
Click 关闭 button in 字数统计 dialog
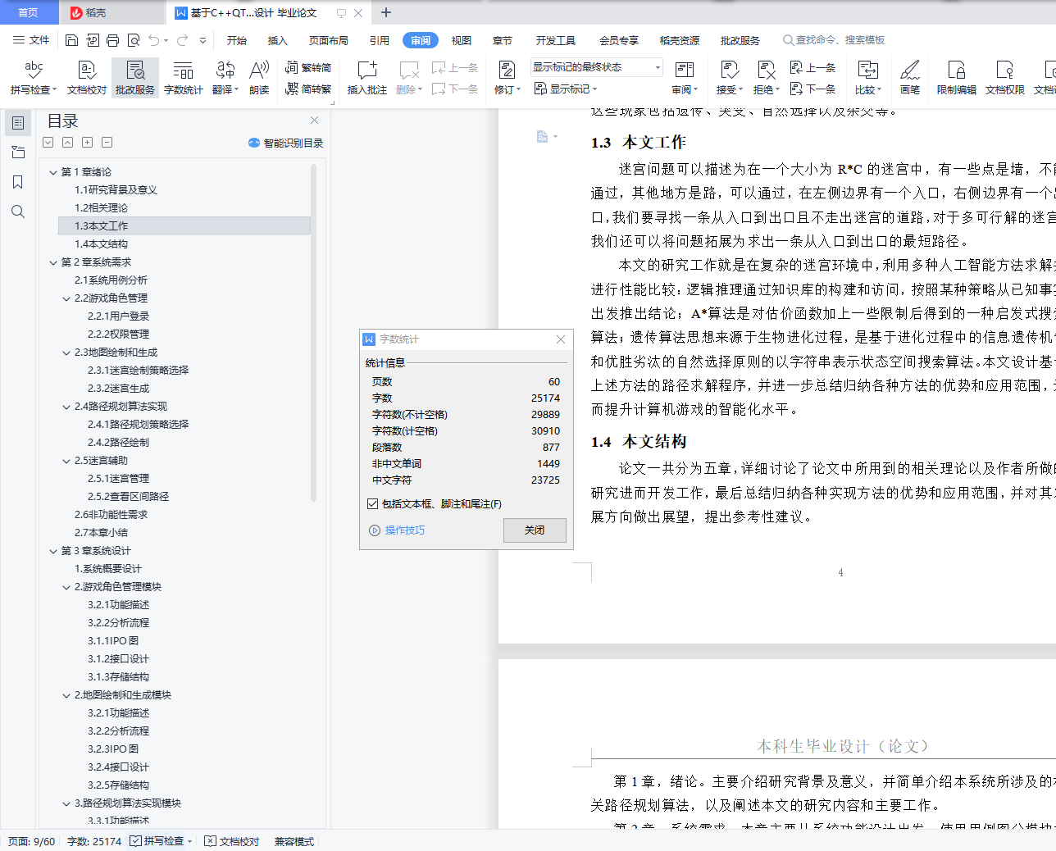click(x=535, y=530)
